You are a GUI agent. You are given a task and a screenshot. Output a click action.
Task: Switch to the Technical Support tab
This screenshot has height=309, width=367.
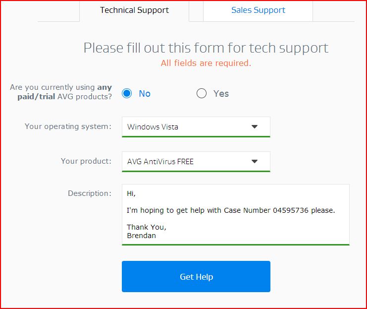pos(134,10)
